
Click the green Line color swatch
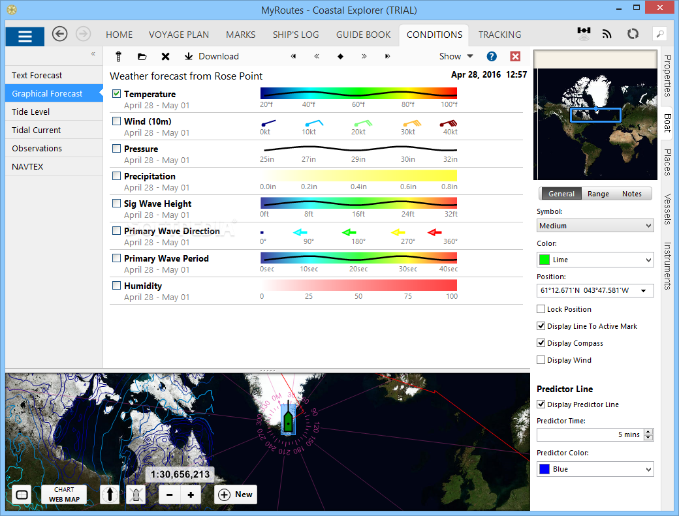click(545, 260)
